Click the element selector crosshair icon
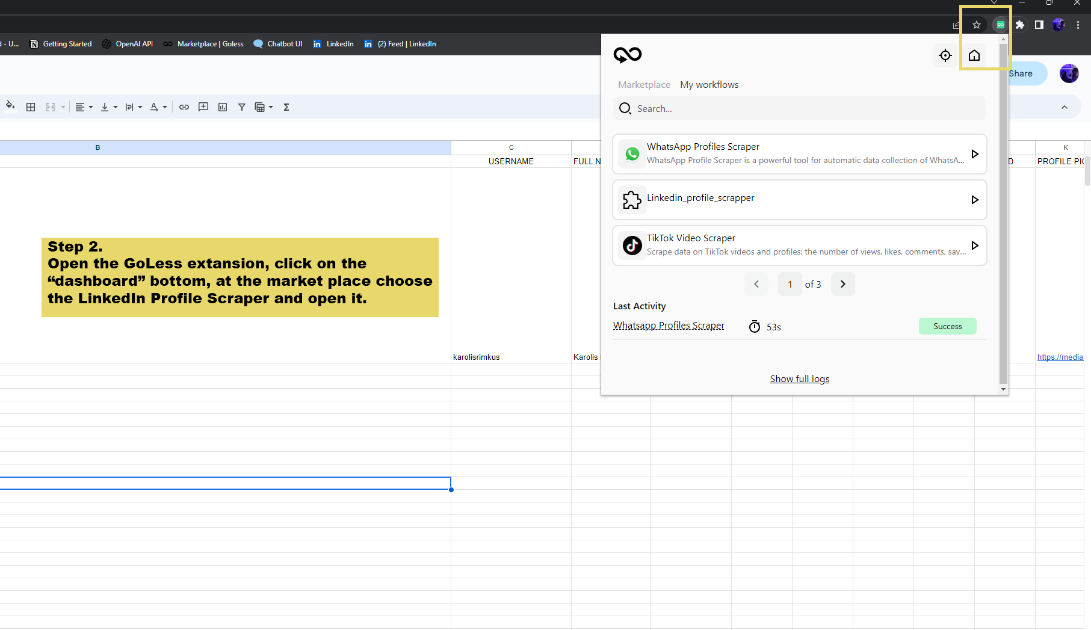This screenshot has height=630, width=1091. click(945, 55)
